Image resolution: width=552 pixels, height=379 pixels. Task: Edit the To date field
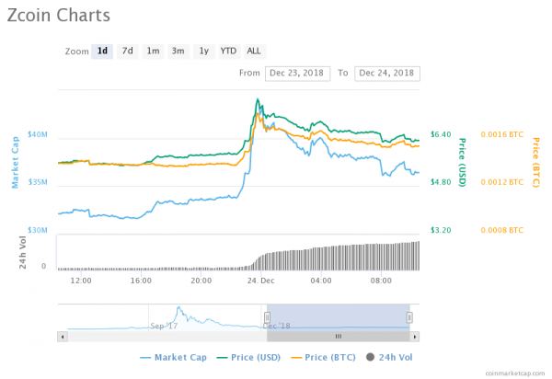(387, 74)
